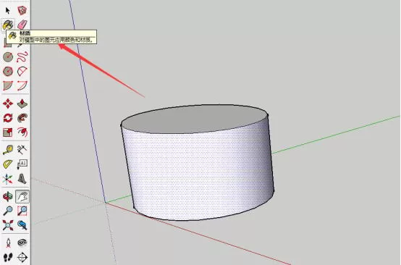This screenshot has width=401, height=265.
Task: Select the Position Camera person tool
Action: point(8,243)
